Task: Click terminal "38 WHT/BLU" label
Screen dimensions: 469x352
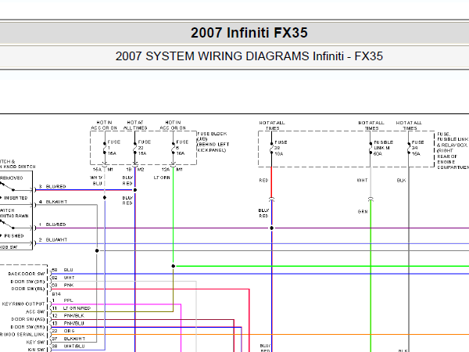Action: (68, 347)
